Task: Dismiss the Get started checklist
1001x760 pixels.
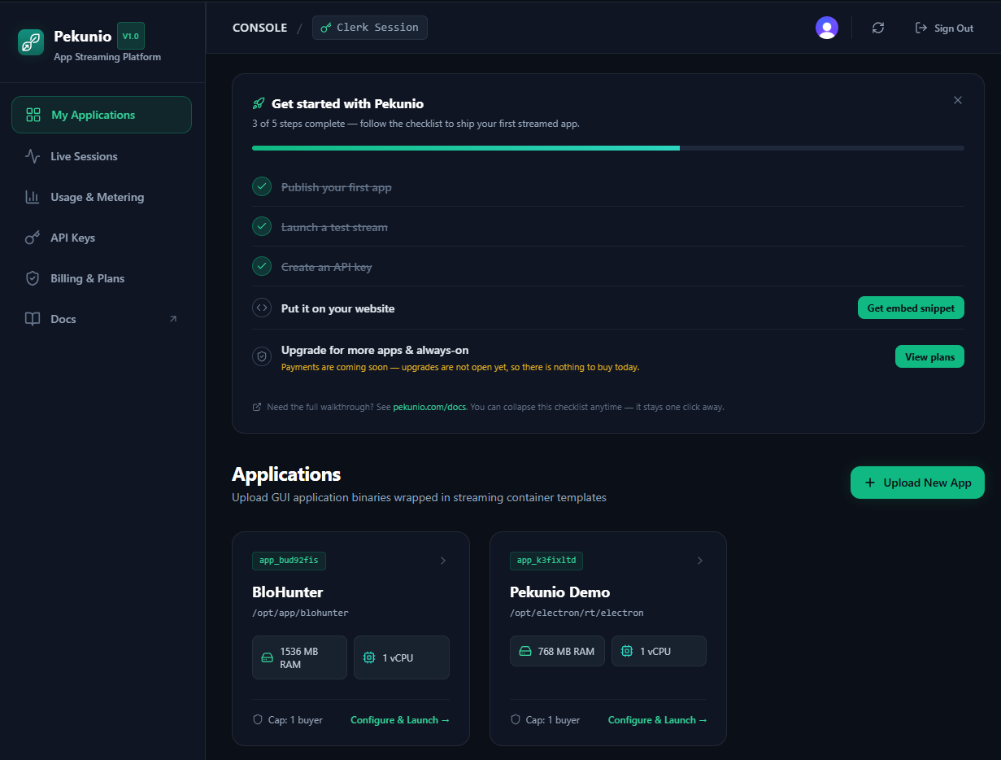Action: coord(958,100)
